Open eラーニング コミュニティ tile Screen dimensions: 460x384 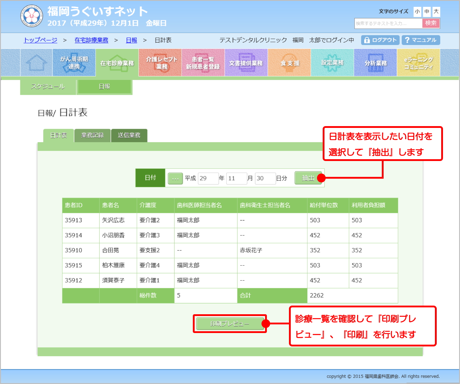418,63
